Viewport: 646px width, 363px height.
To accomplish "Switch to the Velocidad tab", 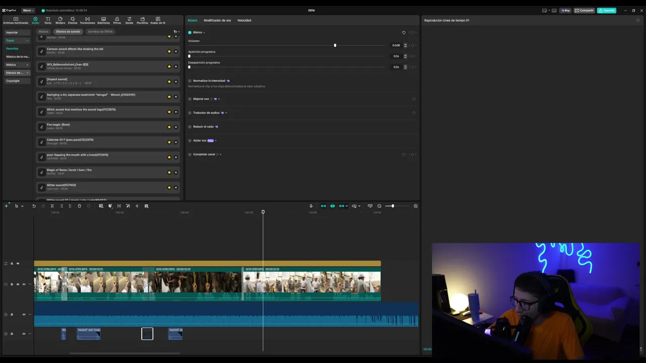I will click(x=244, y=20).
